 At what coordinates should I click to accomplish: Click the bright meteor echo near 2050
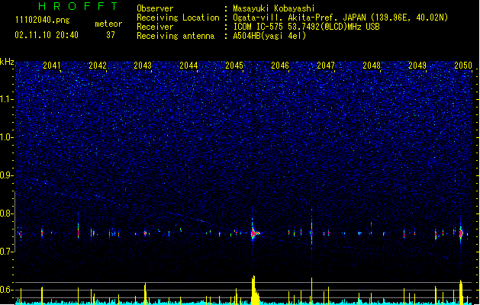tap(461, 233)
